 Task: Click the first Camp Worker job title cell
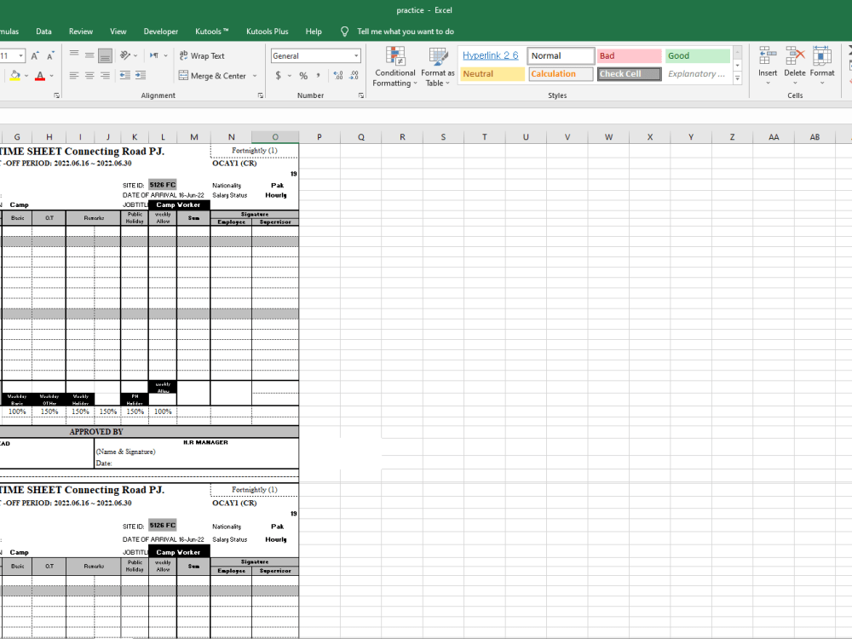pos(179,204)
